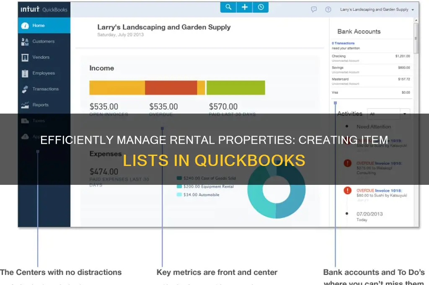Open the search magnifier icon
429x285 pixels.
pyautogui.click(x=228, y=7)
